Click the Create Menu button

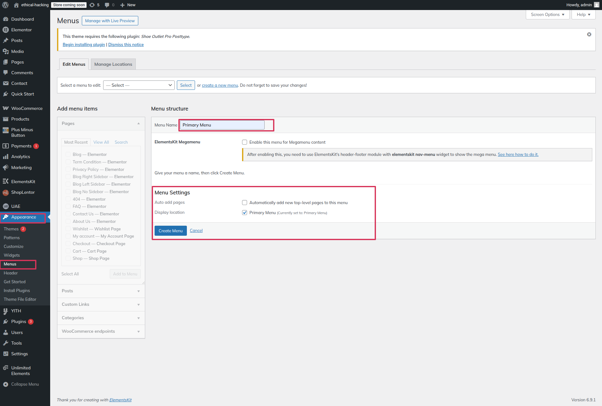(171, 231)
